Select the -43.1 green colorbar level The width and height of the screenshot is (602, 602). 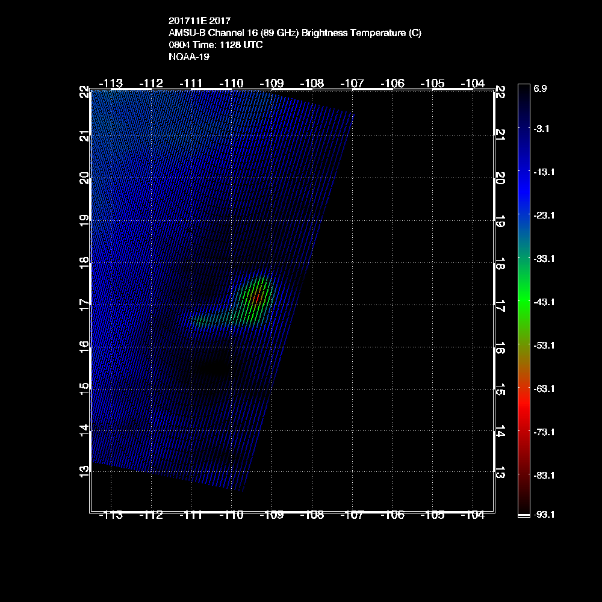(546, 302)
